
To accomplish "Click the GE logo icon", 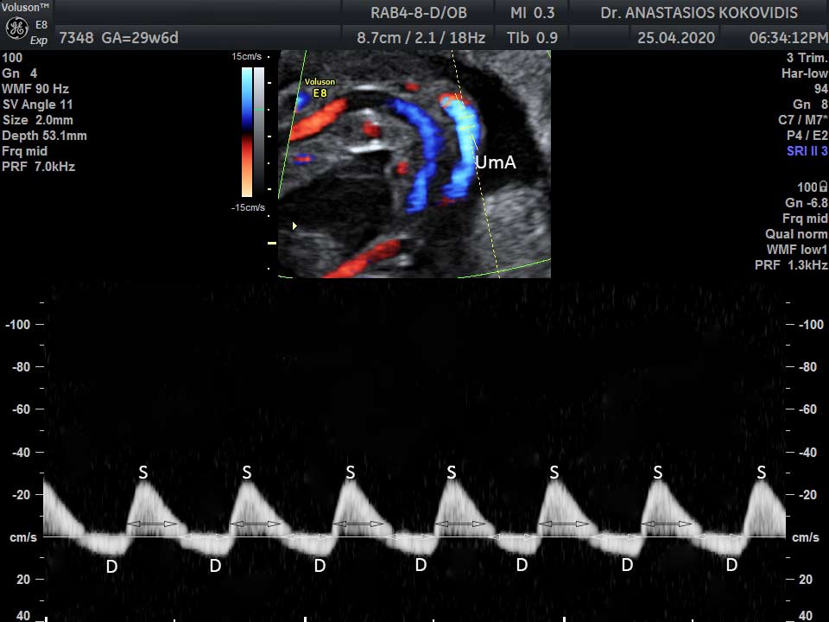I will (16, 29).
